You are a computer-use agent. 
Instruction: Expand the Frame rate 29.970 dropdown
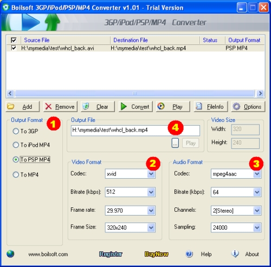pos(151,211)
